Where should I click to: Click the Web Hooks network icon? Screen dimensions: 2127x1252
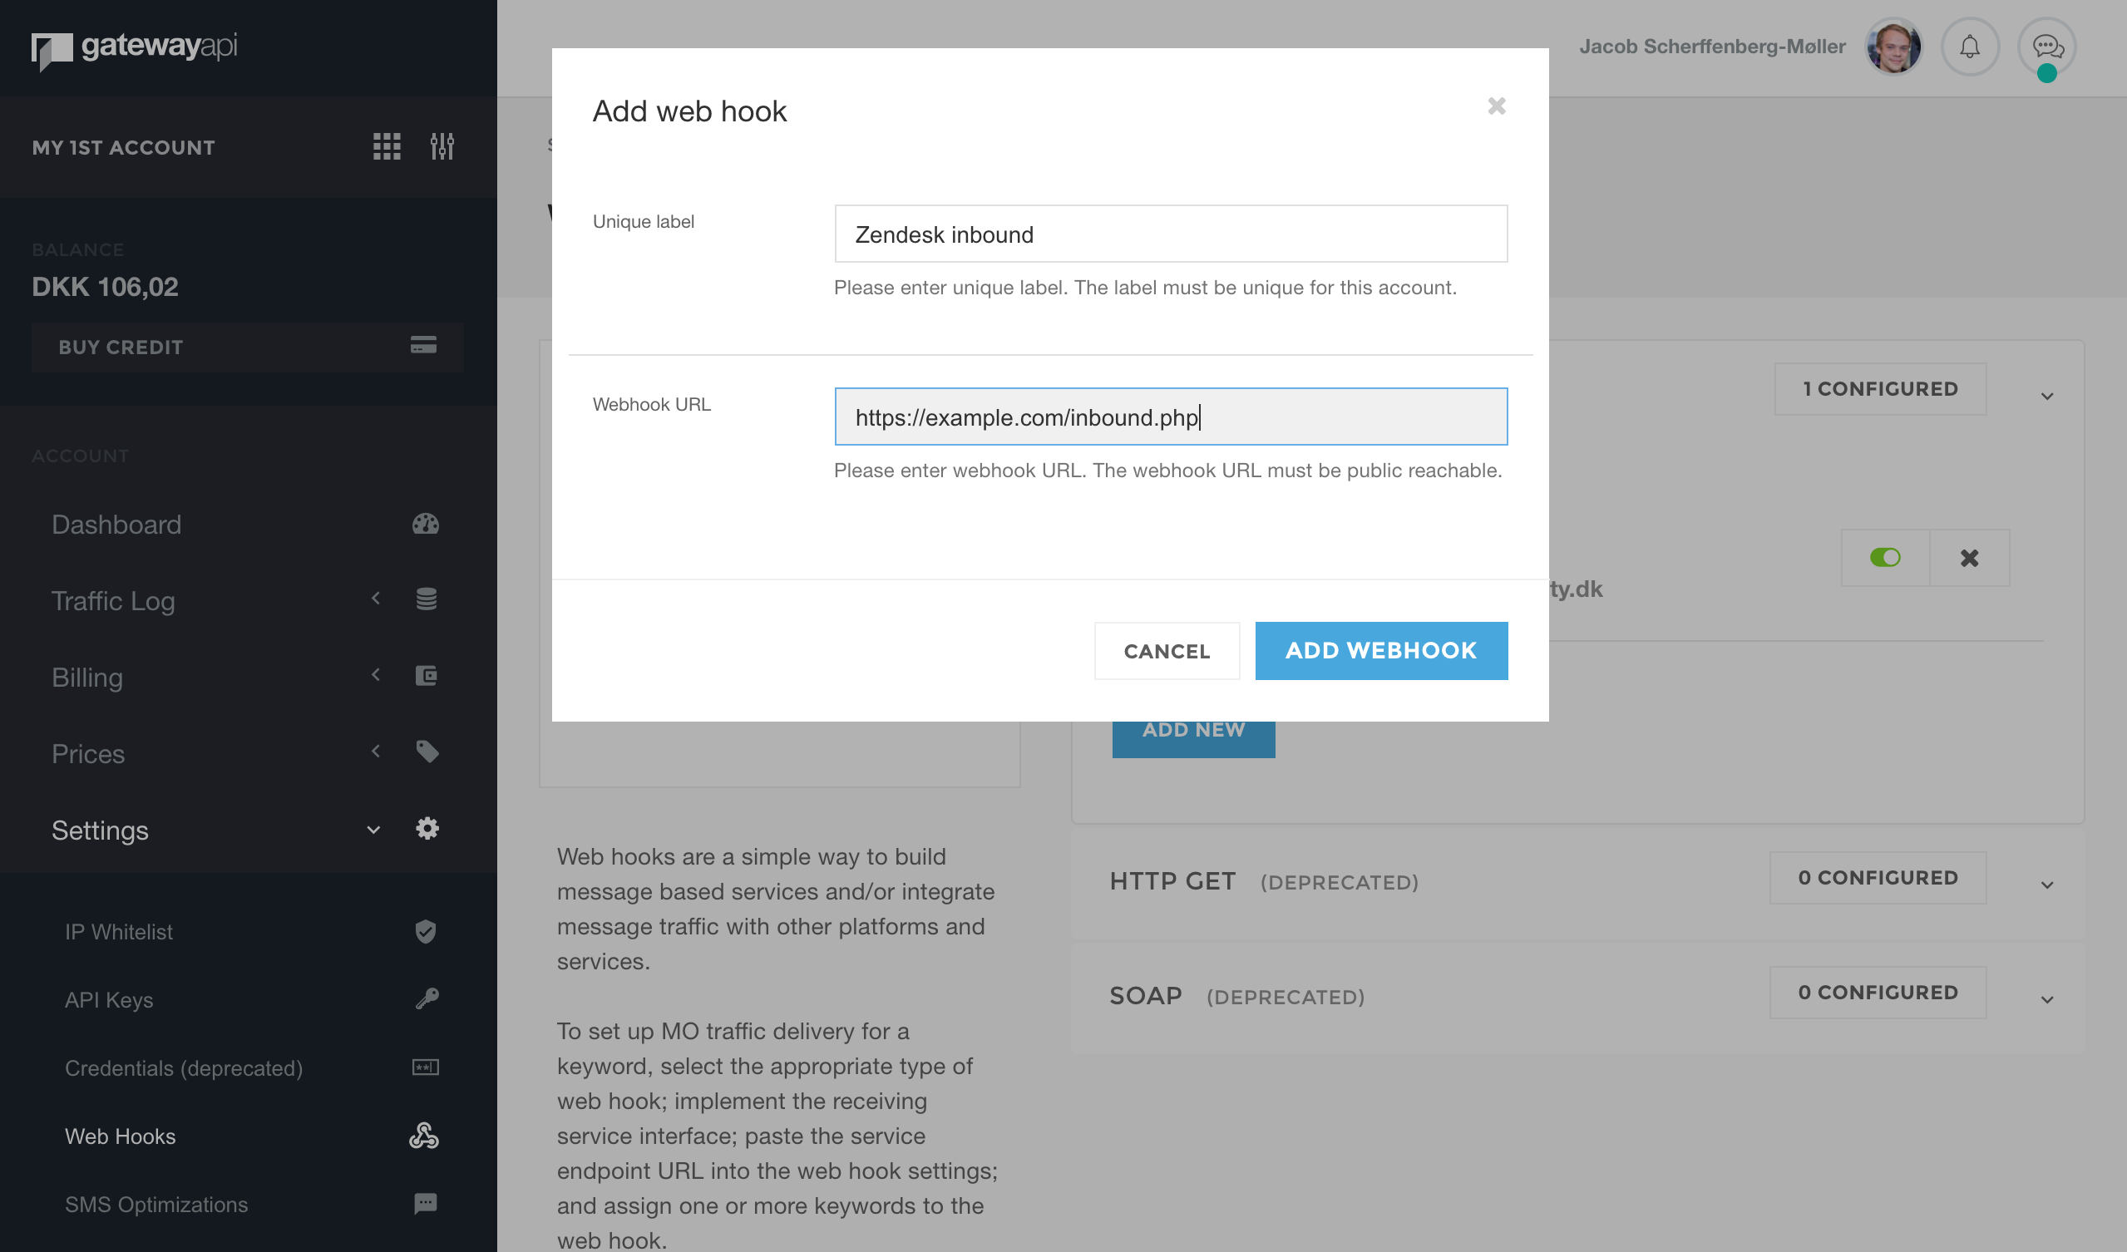[423, 1136]
